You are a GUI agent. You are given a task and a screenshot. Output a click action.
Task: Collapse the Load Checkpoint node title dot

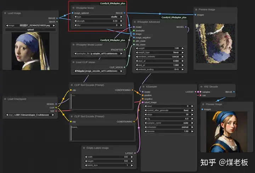click(x=5, y=99)
